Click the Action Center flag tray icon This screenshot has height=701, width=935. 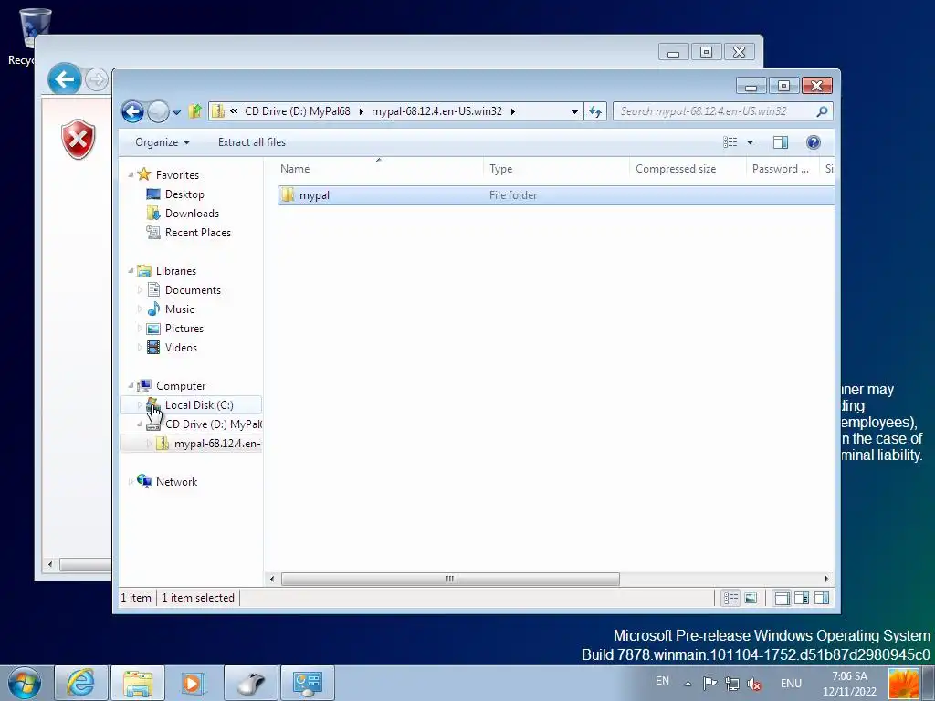point(709,684)
